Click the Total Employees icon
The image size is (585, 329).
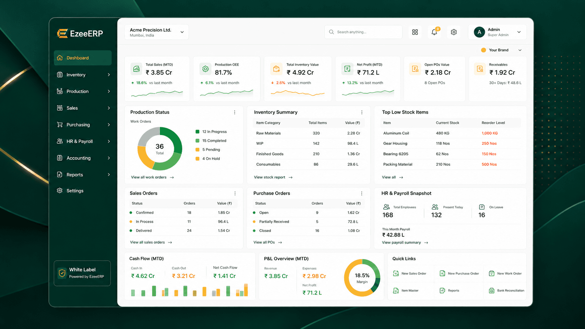386,207
